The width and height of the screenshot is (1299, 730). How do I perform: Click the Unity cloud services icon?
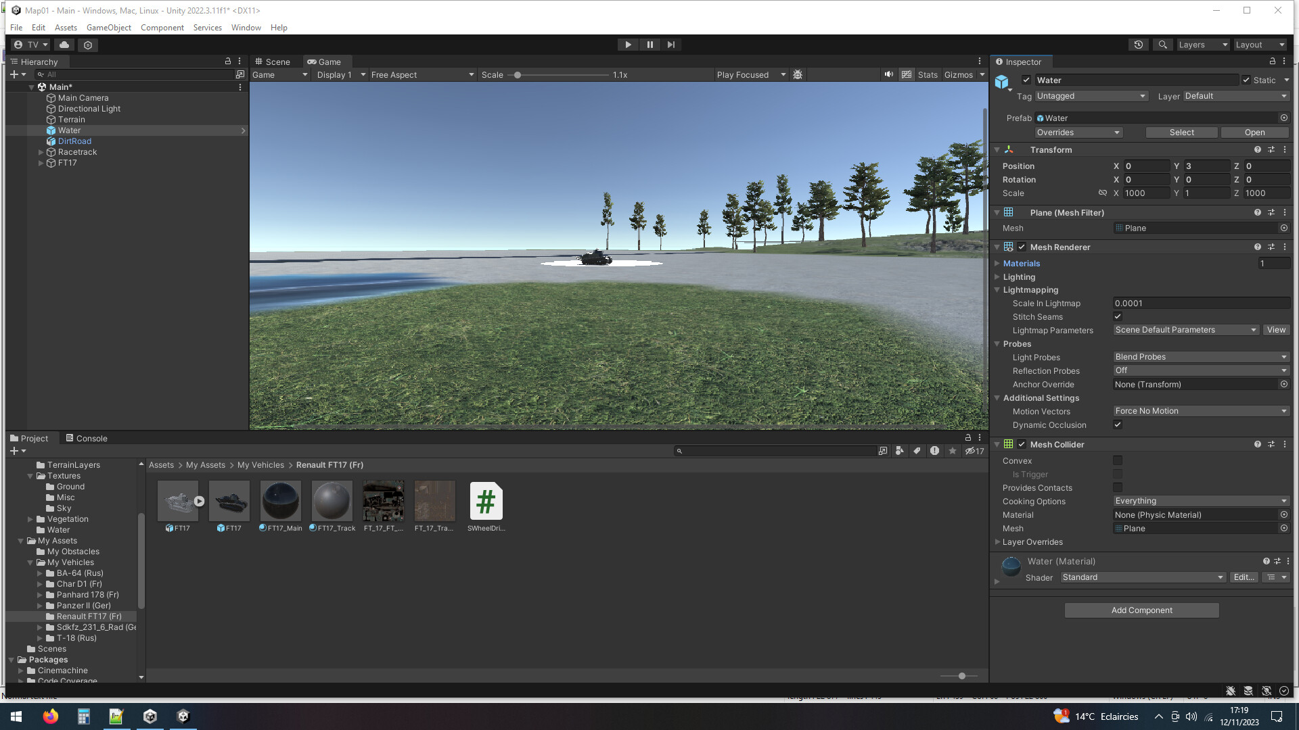(x=64, y=45)
